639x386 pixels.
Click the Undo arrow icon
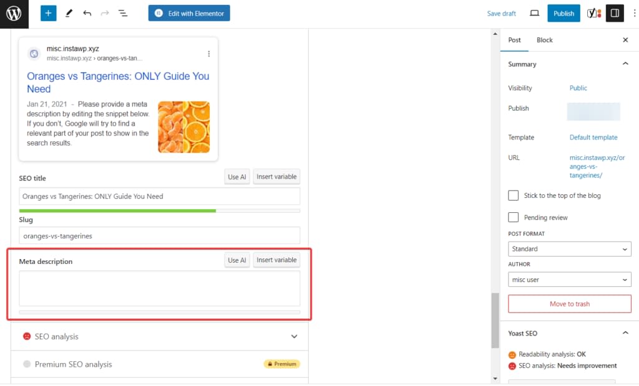point(88,12)
